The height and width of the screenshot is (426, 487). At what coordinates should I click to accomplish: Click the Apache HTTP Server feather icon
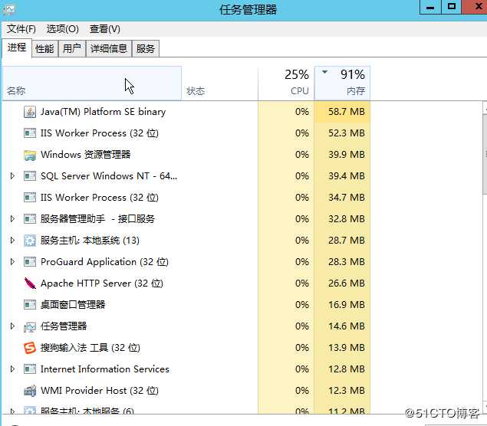(x=30, y=283)
